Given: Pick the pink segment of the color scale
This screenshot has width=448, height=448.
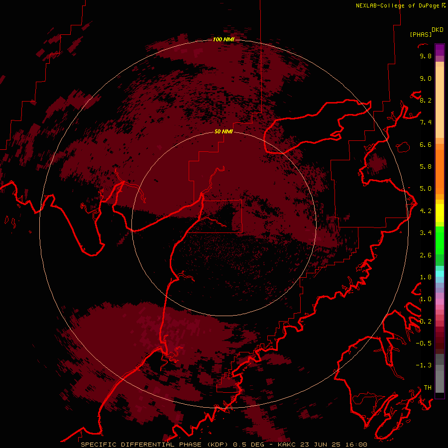Looking at the screenshot, I should 440,302.
